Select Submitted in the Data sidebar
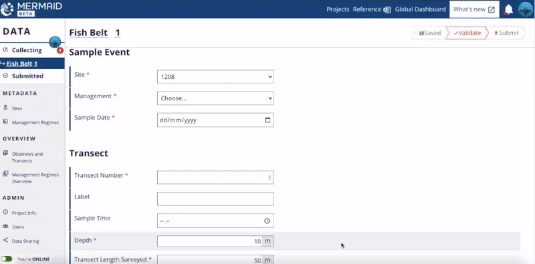Image resolution: width=535 pixels, height=264 pixels. click(27, 76)
